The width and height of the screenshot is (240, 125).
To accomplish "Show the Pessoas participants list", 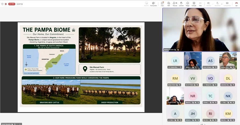I will point(175,4).
